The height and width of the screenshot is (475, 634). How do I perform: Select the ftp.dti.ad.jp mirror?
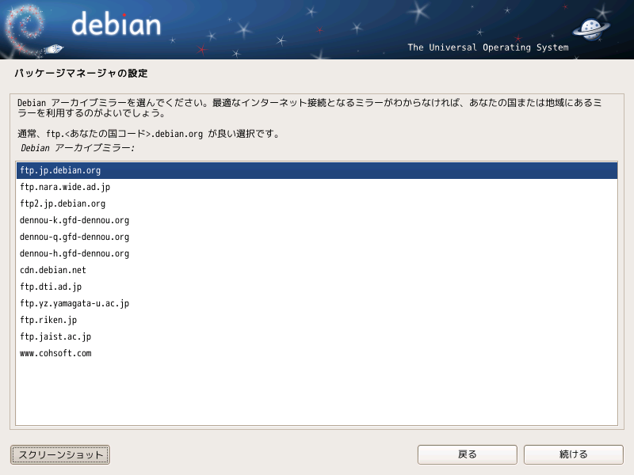317,287
